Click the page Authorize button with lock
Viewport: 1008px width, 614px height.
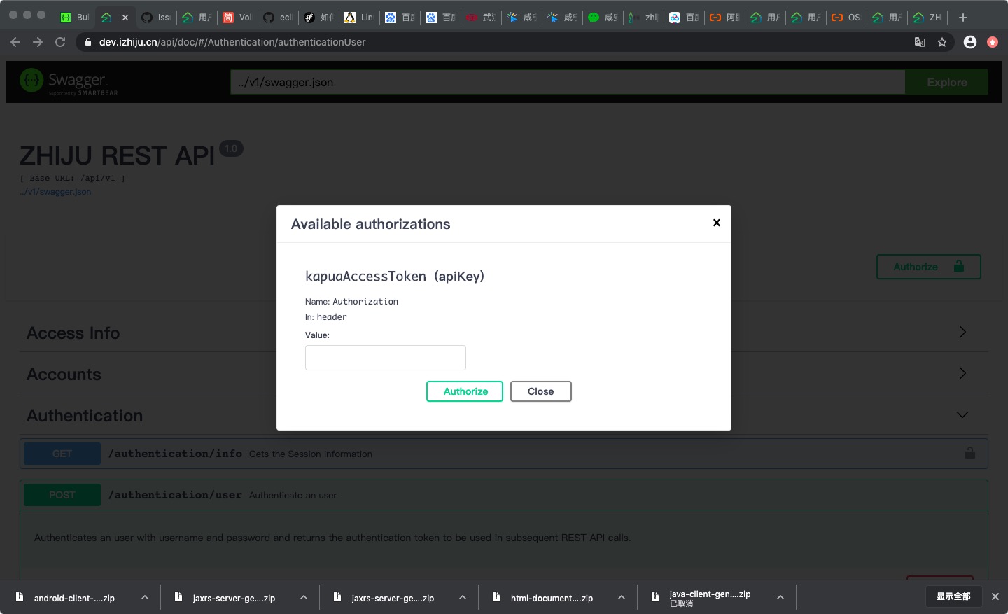point(928,267)
